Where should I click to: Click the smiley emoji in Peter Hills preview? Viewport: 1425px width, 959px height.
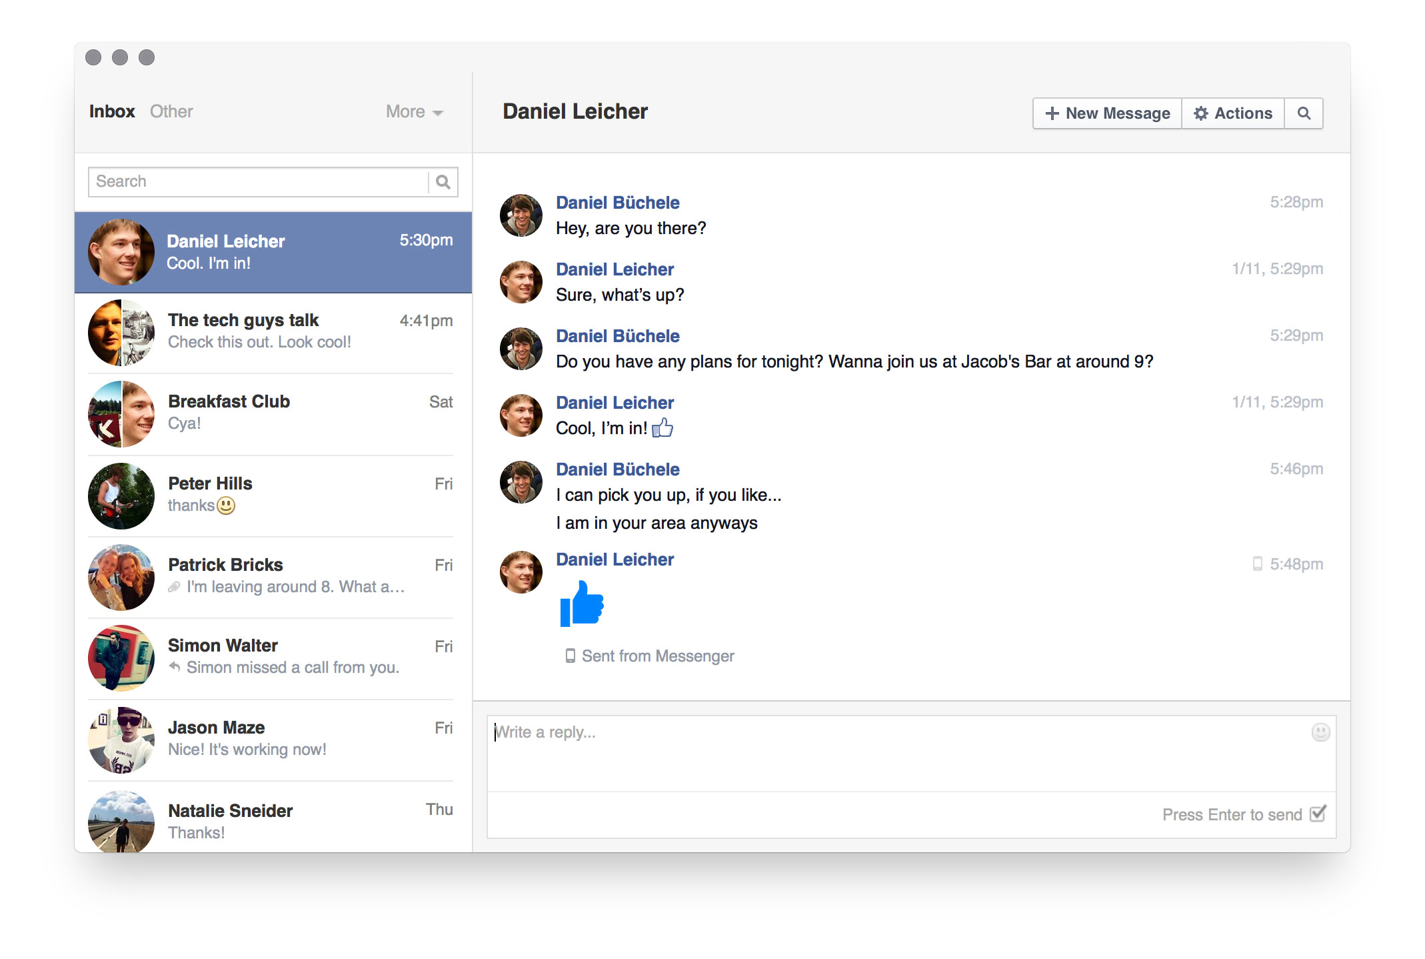227,506
